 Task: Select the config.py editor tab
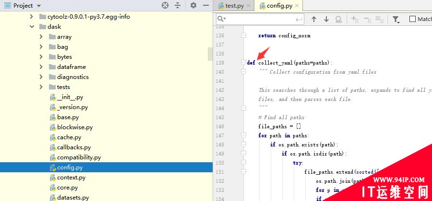tap(279, 6)
